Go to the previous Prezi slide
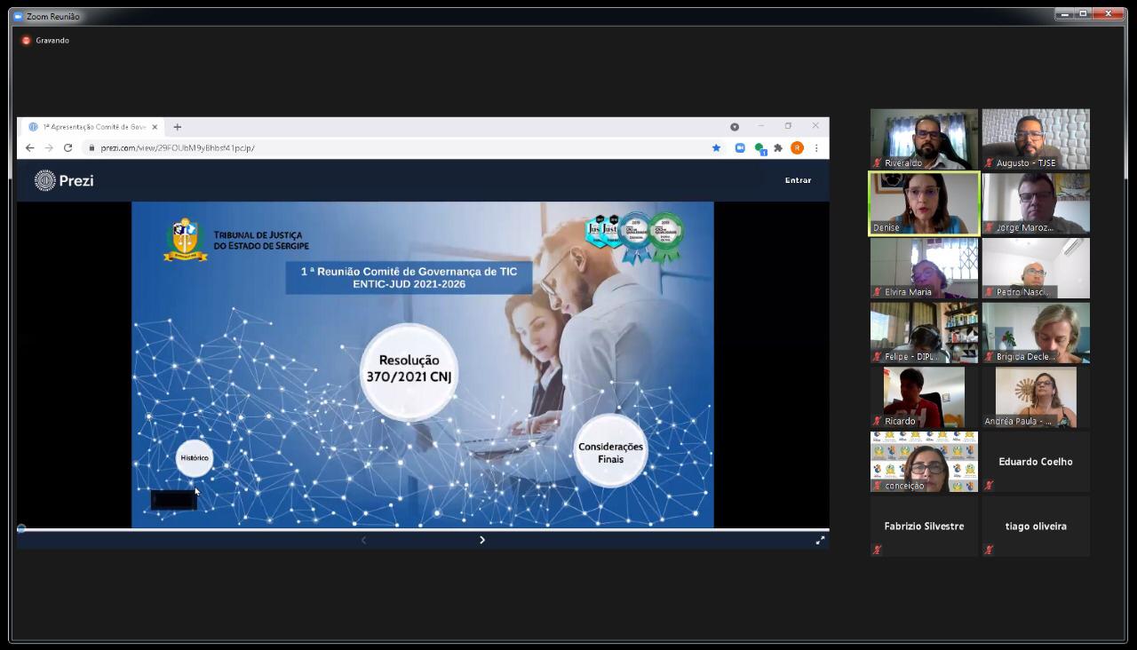 coord(363,540)
